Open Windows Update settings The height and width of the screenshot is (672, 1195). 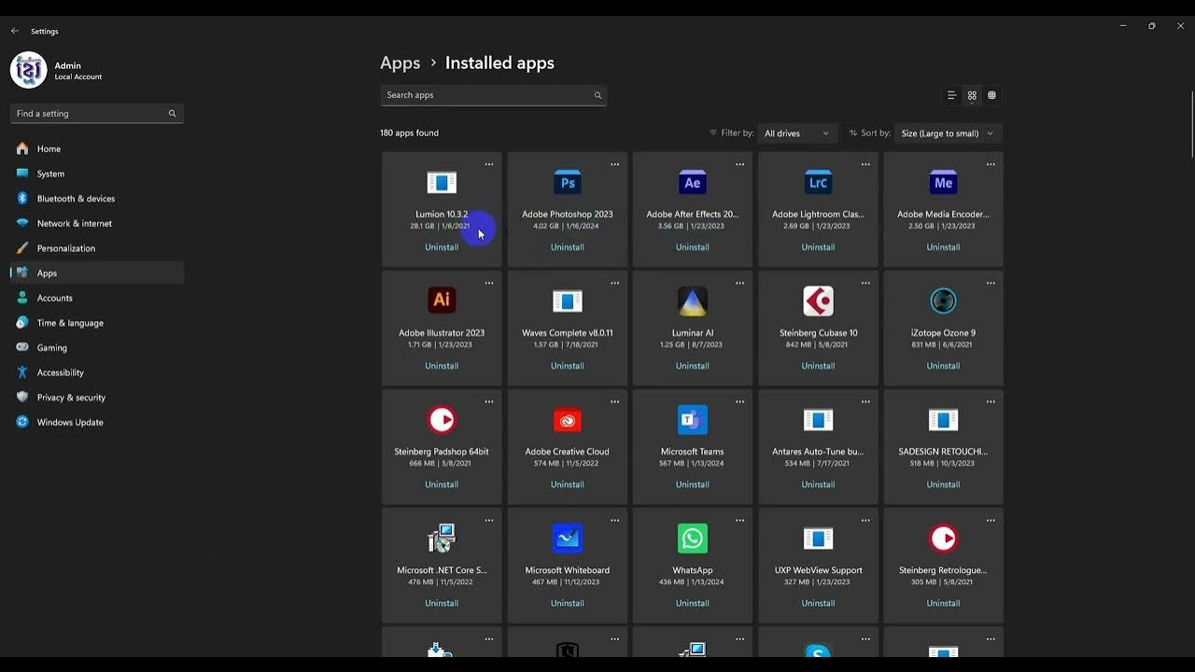pyautogui.click(x=97, y=422)
